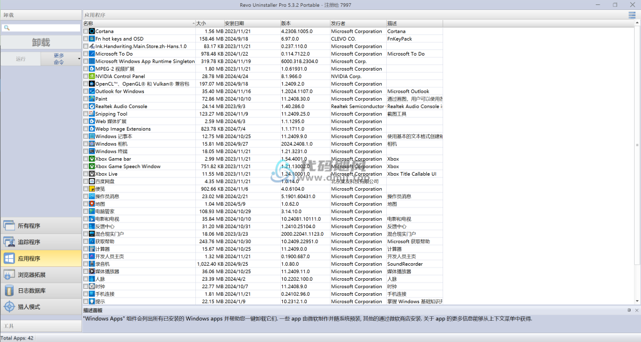
Task: Click the 猎人模式 hunter mode icon
Action: coord(9,306)
